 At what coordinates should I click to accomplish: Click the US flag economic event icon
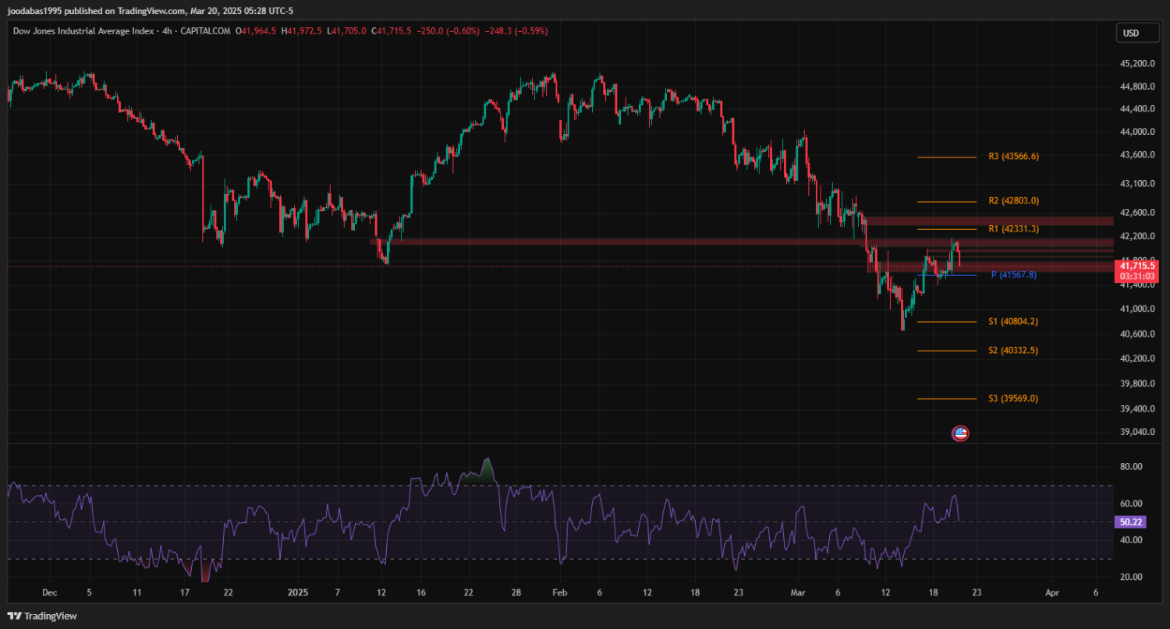[960, 433]
